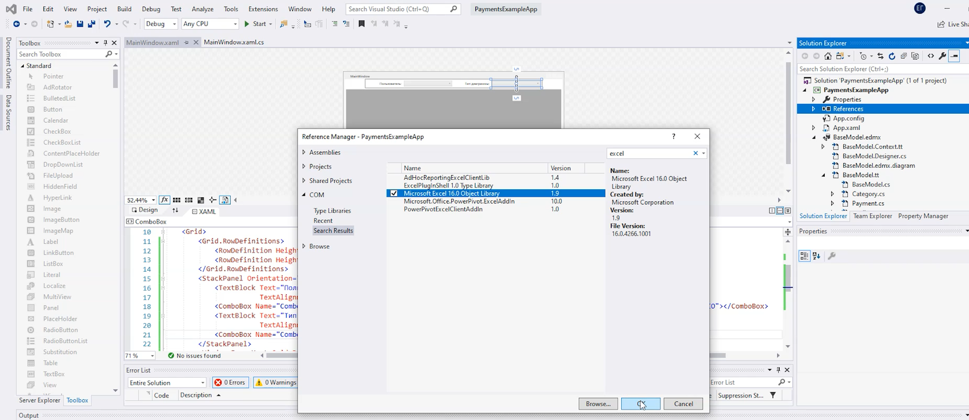The image size is (969, 420).
Task: Click the Find in Files toolbar icon
Action: pyautogui.click(x=283, y=24)
